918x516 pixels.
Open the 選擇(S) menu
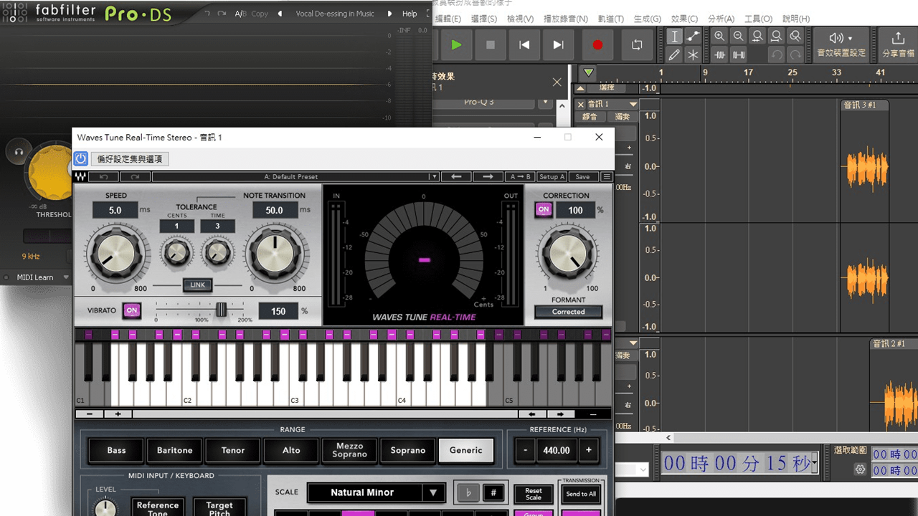tap(484, 19)
